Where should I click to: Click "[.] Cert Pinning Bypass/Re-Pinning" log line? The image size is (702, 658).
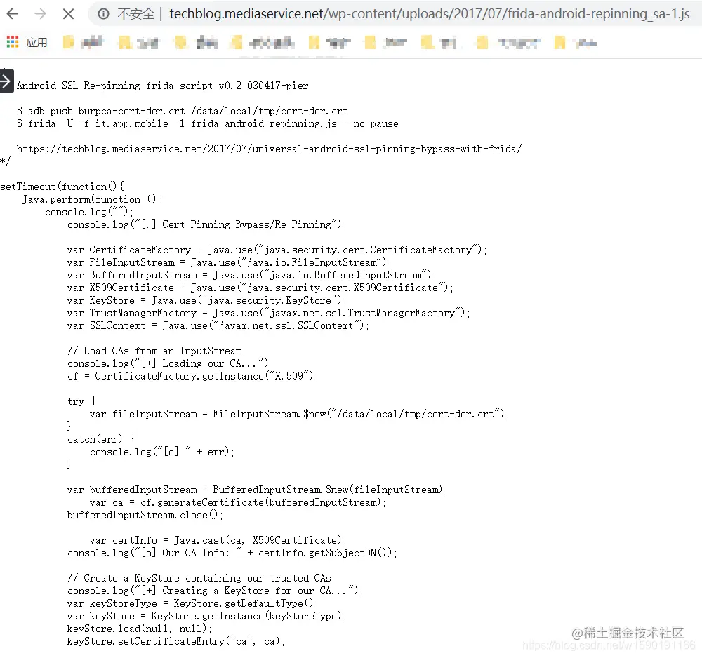(207, 224)
